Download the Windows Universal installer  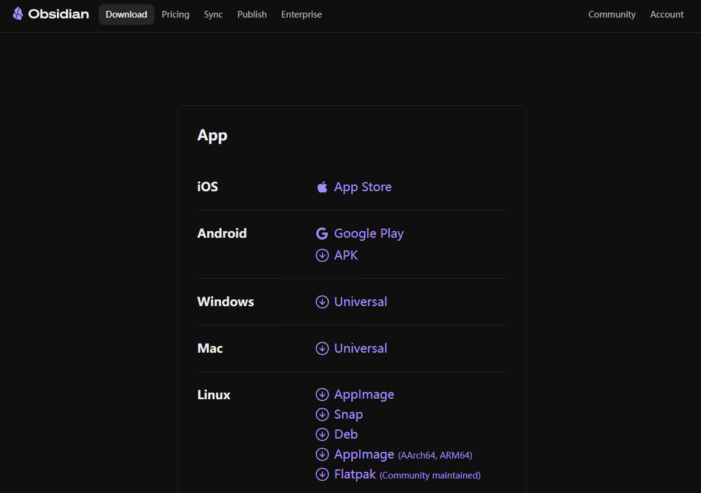[x=360, y=302]
